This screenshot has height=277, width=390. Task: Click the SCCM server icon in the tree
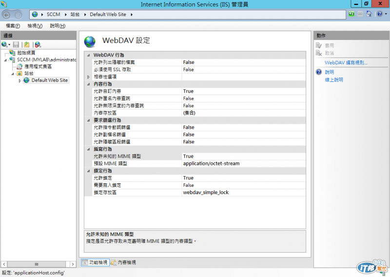(13, 59)
